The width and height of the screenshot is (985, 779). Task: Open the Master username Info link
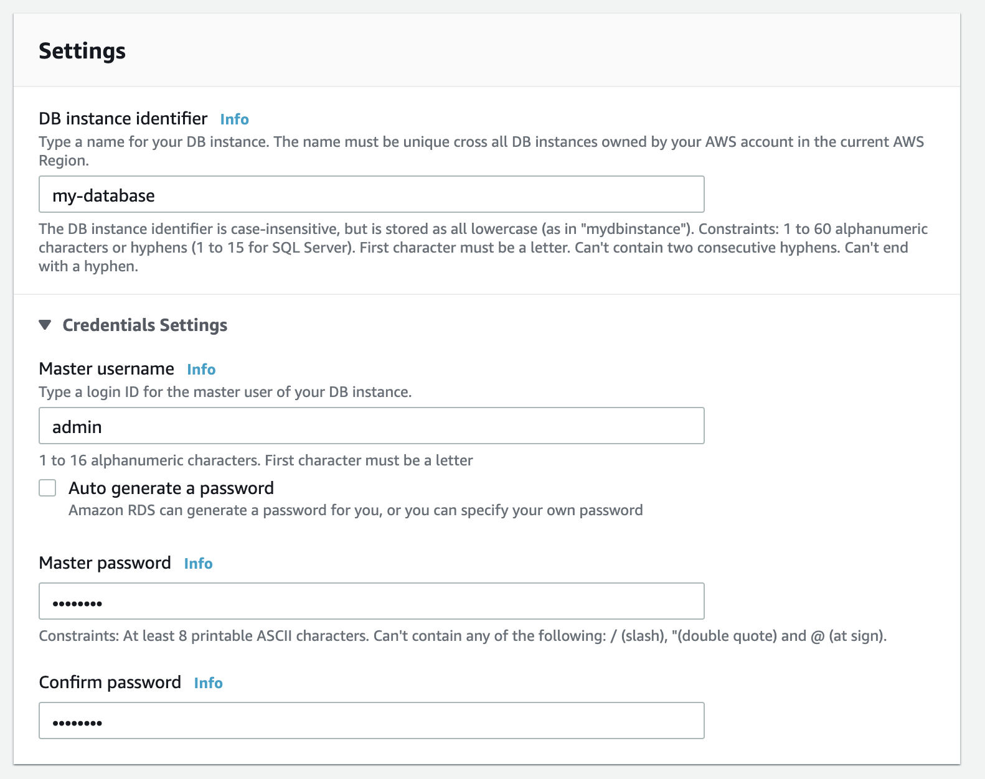[x=201, y=369]
